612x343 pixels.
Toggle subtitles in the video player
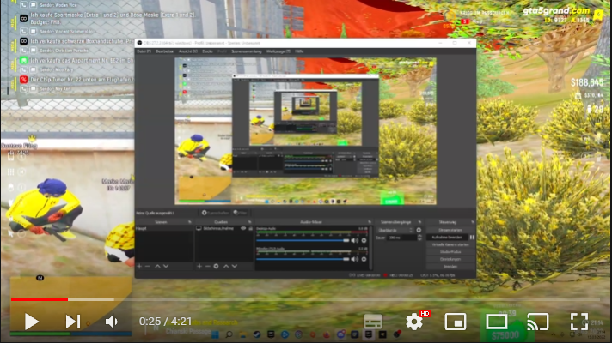[373, 322]
